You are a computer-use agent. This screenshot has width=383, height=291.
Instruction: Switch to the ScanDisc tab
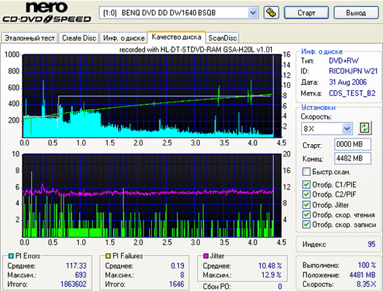click(x=223, y=38)
